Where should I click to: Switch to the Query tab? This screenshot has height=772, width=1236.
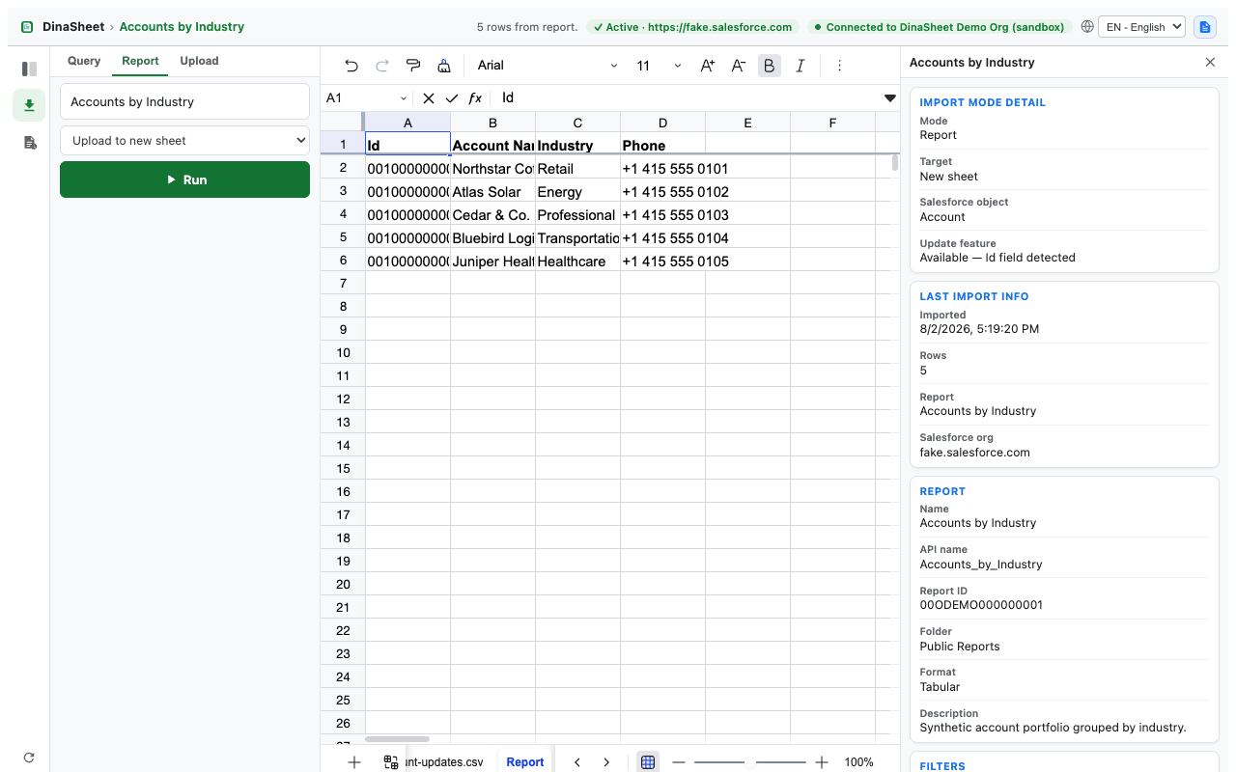(x=84, y=61)
